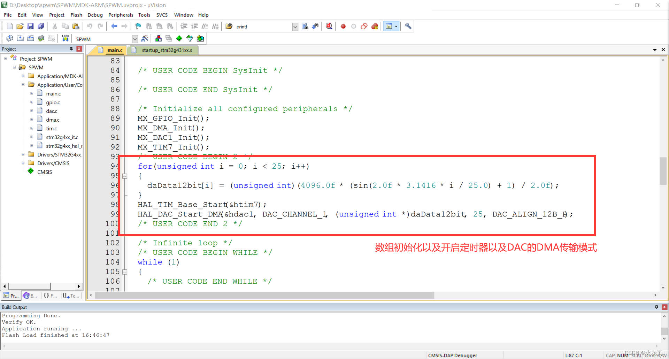Open Options for Target magic wand icon
This screenshot has width=669, height=359.
click(145, 38)
